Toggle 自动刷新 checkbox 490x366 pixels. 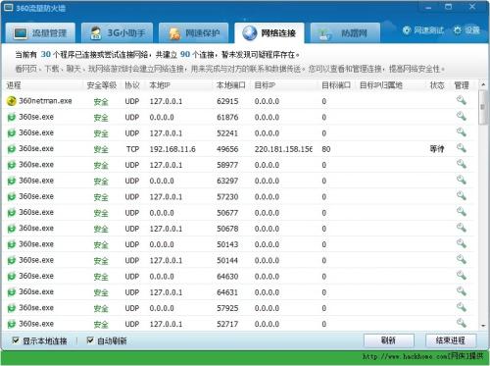[x=90, y=340]
